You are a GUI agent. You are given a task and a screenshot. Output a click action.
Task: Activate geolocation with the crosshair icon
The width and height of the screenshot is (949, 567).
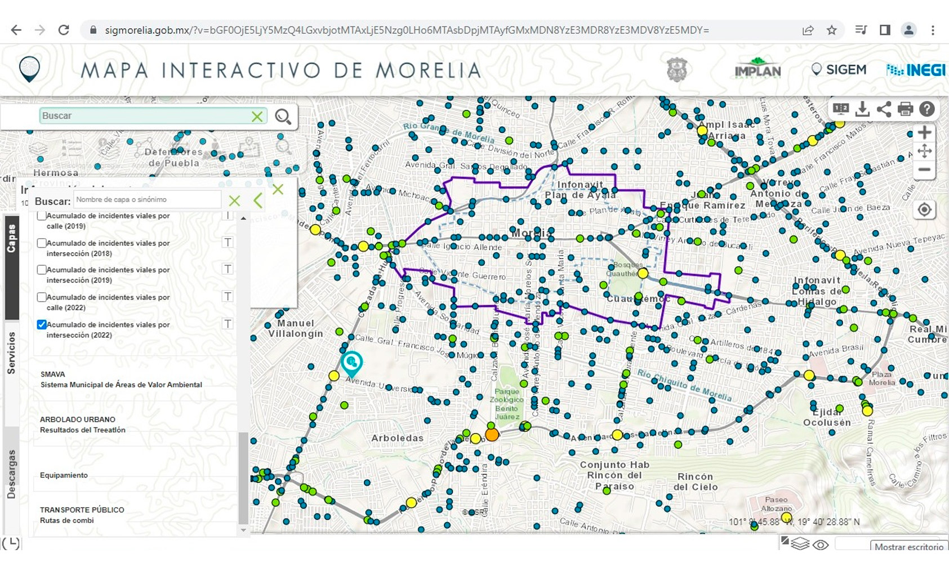(924, 209)
